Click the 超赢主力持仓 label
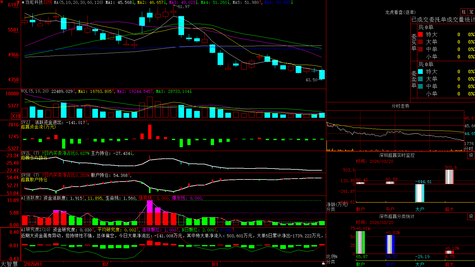Image resolution: width=475 pixels, height=267 pixels. (x=34, y=158)
